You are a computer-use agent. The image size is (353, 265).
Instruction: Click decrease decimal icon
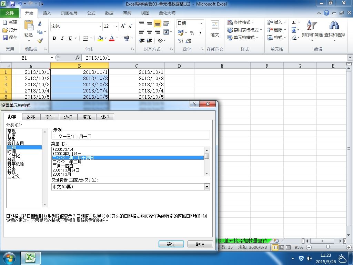click(189, 41)
